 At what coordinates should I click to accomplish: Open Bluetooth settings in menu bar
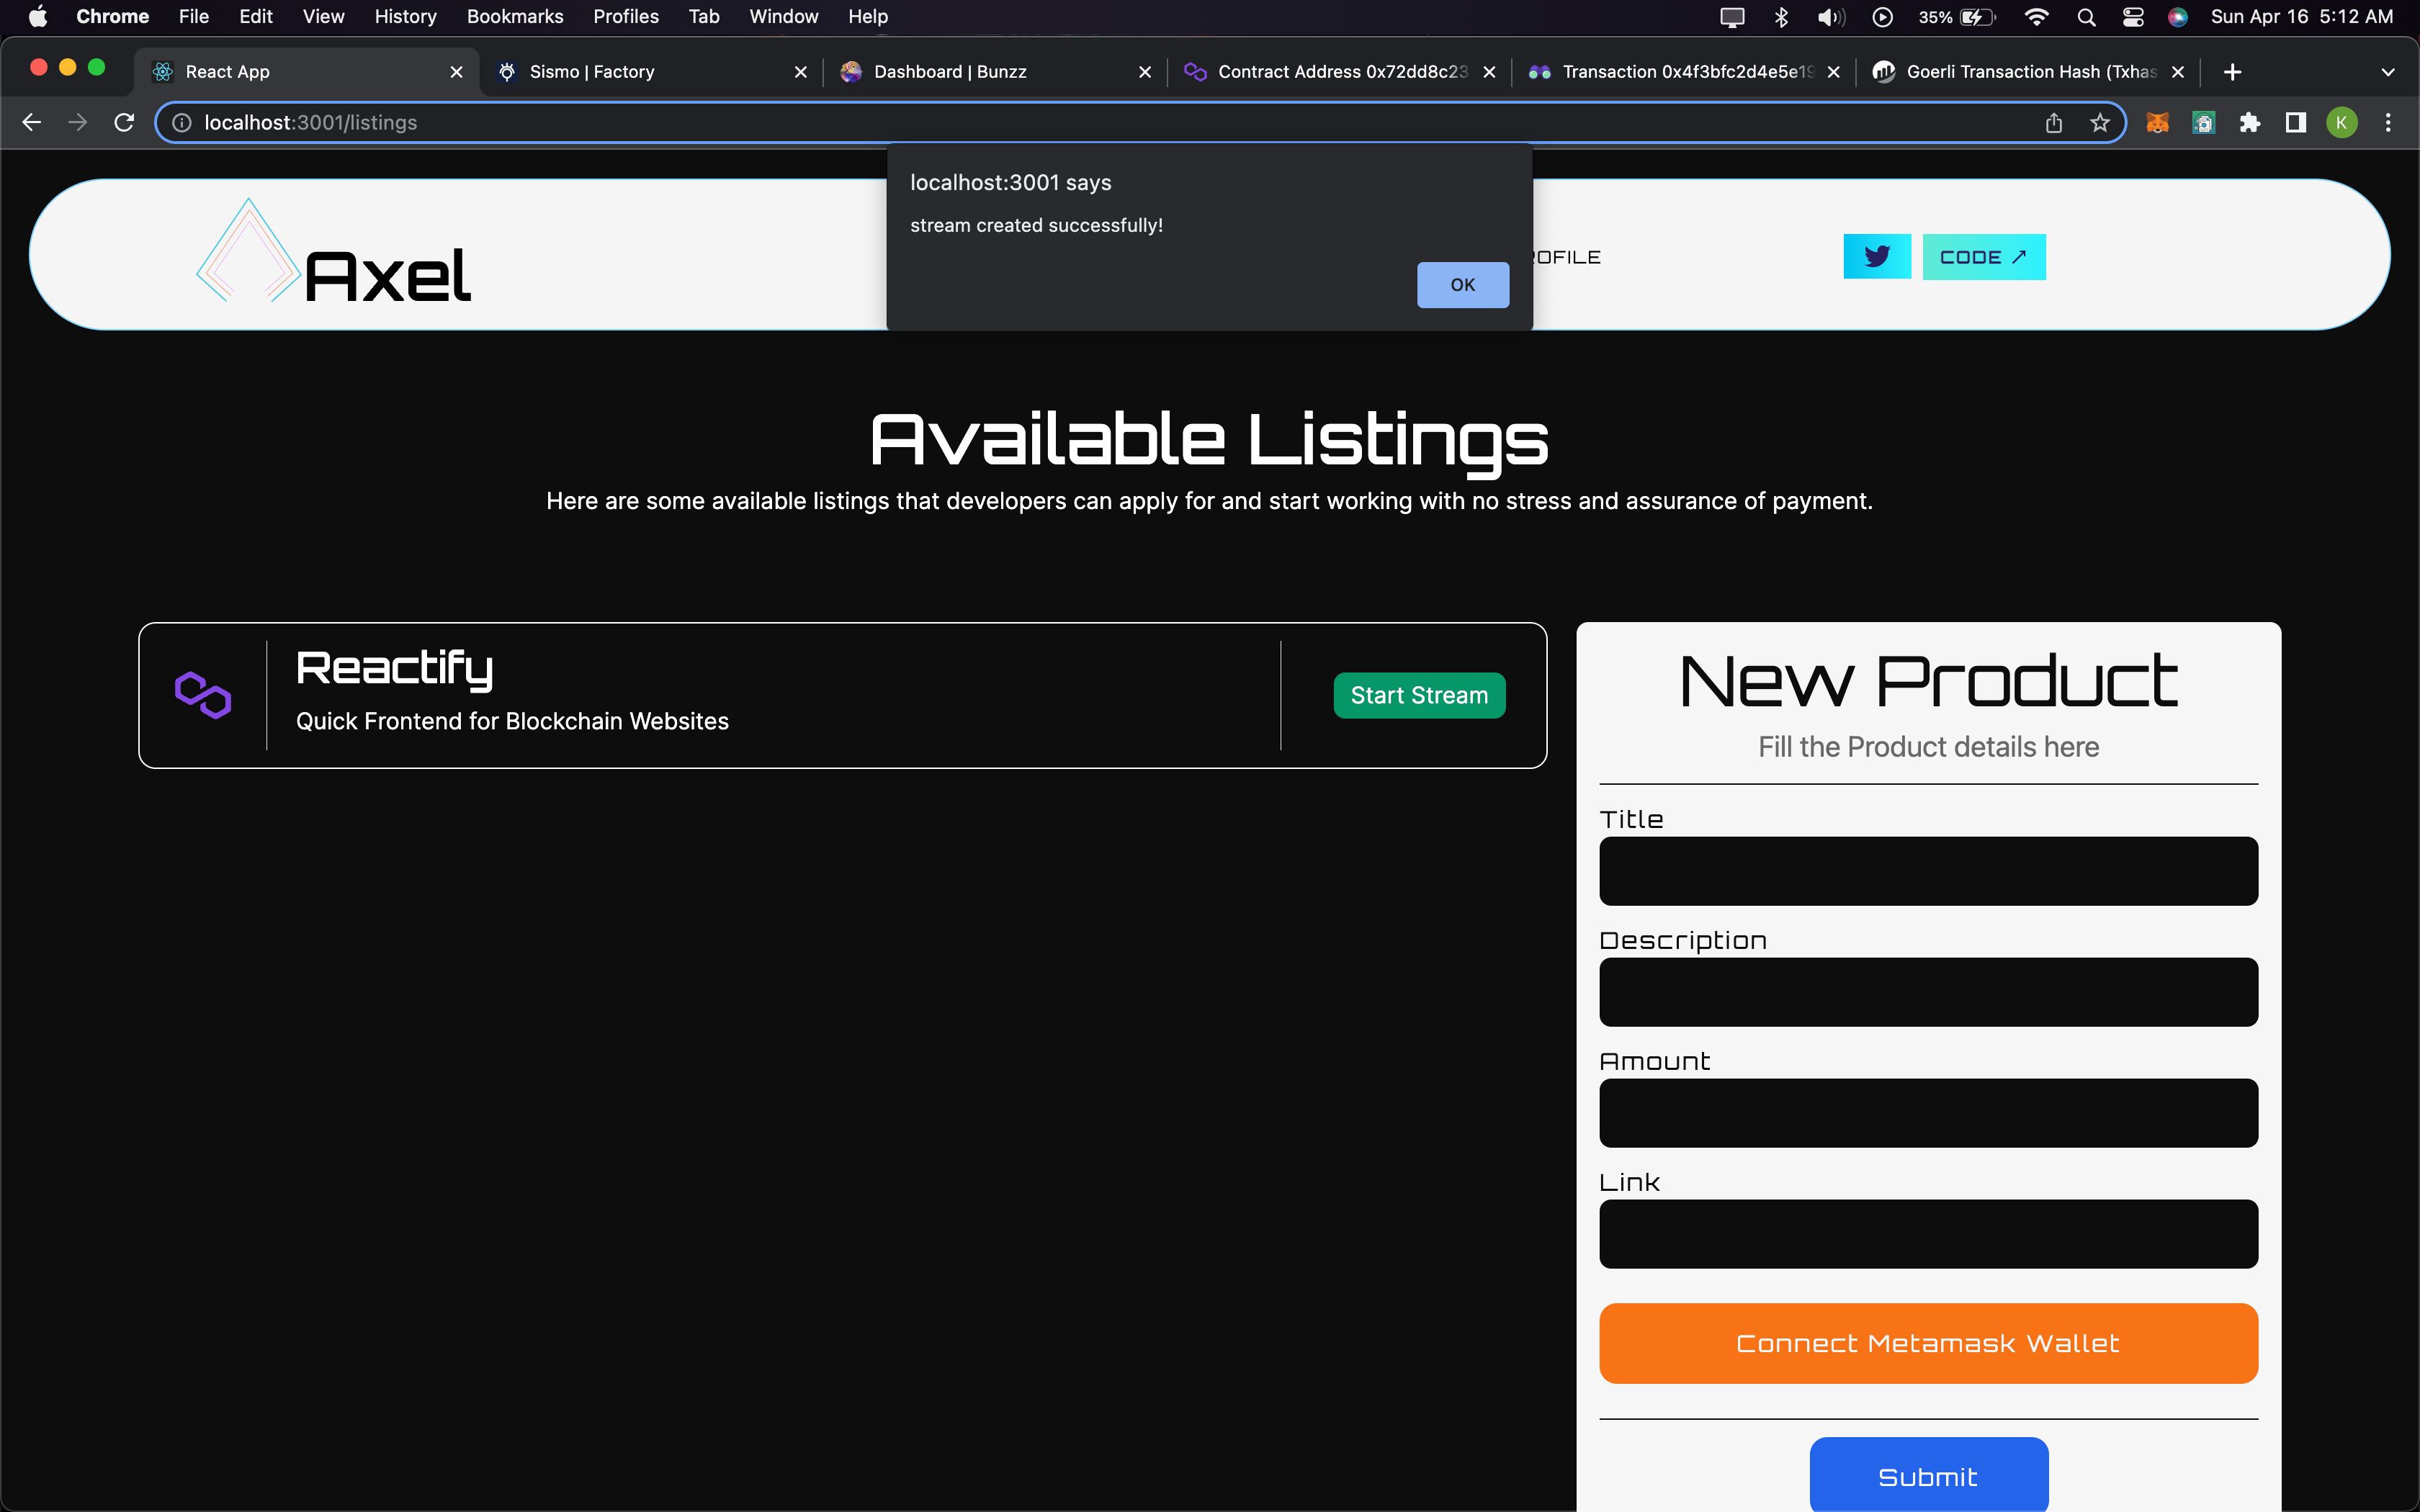(x=1781, y=16)
